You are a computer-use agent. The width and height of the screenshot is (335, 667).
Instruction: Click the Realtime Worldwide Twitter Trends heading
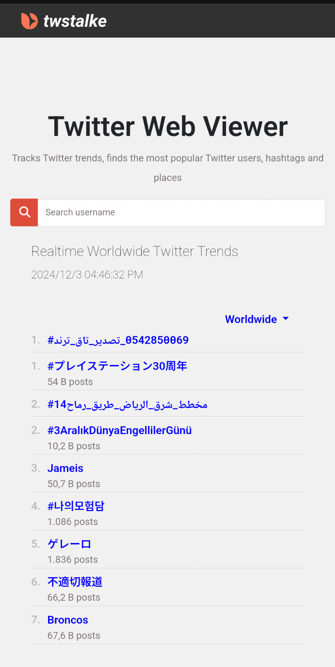[135, 251]
